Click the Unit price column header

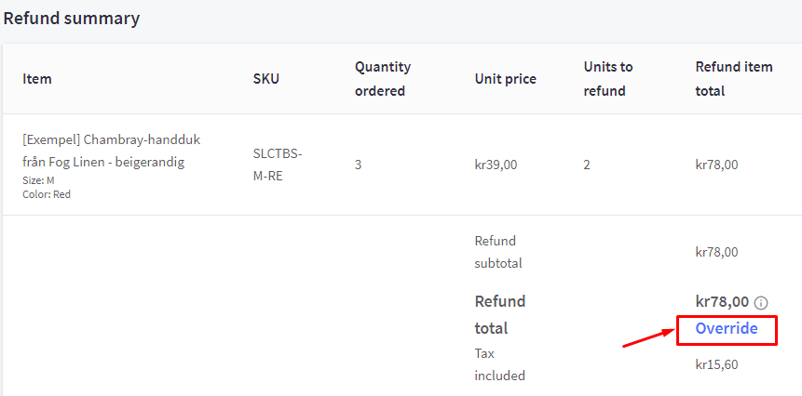(505, 79)
